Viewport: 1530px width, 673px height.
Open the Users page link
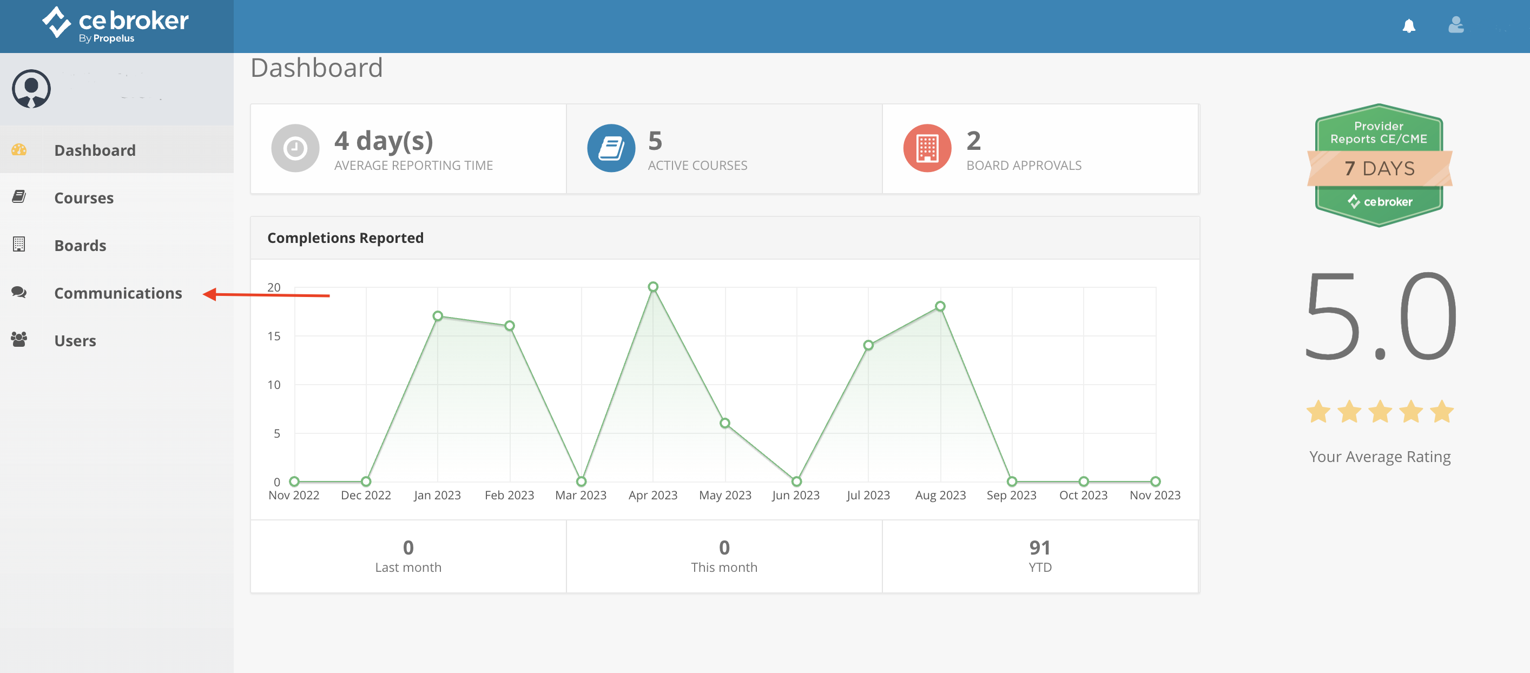pyautogui.click(x=75, y=340)
